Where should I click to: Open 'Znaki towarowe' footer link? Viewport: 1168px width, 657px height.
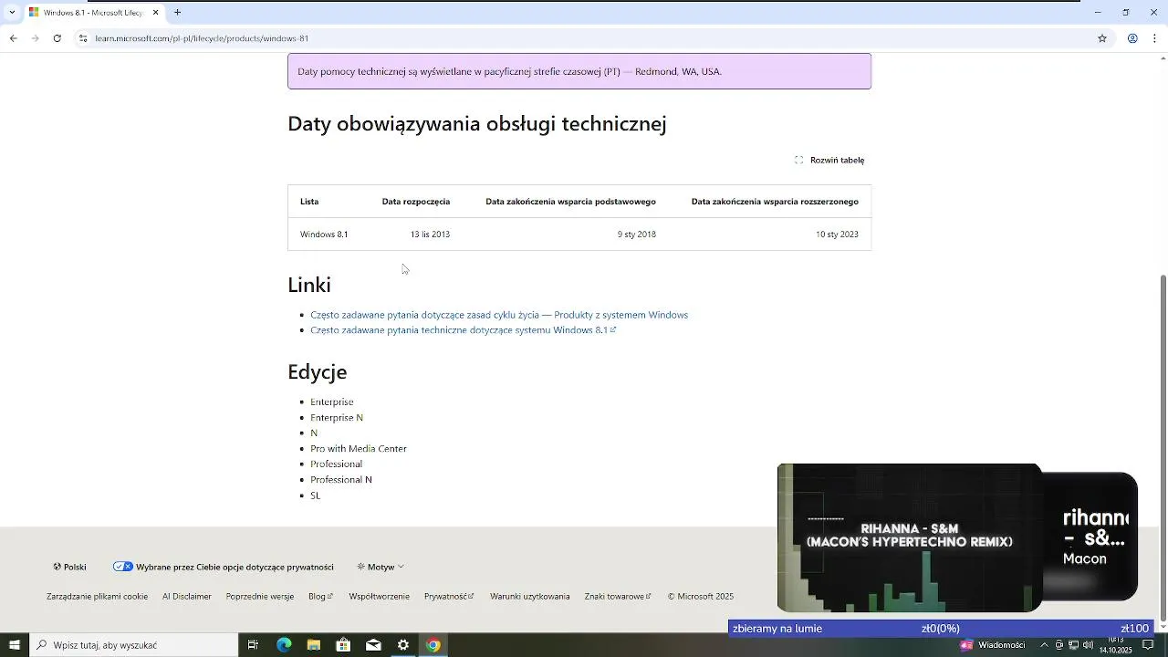click(x=618, y=597)
